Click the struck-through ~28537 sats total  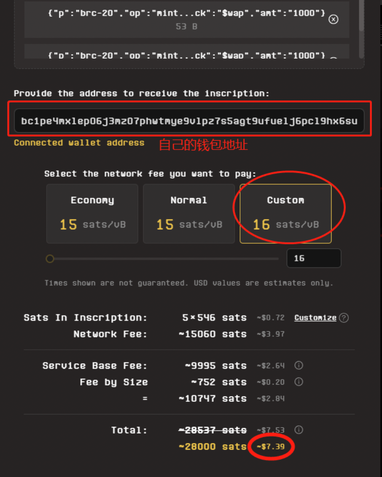[x=212, y=430]
